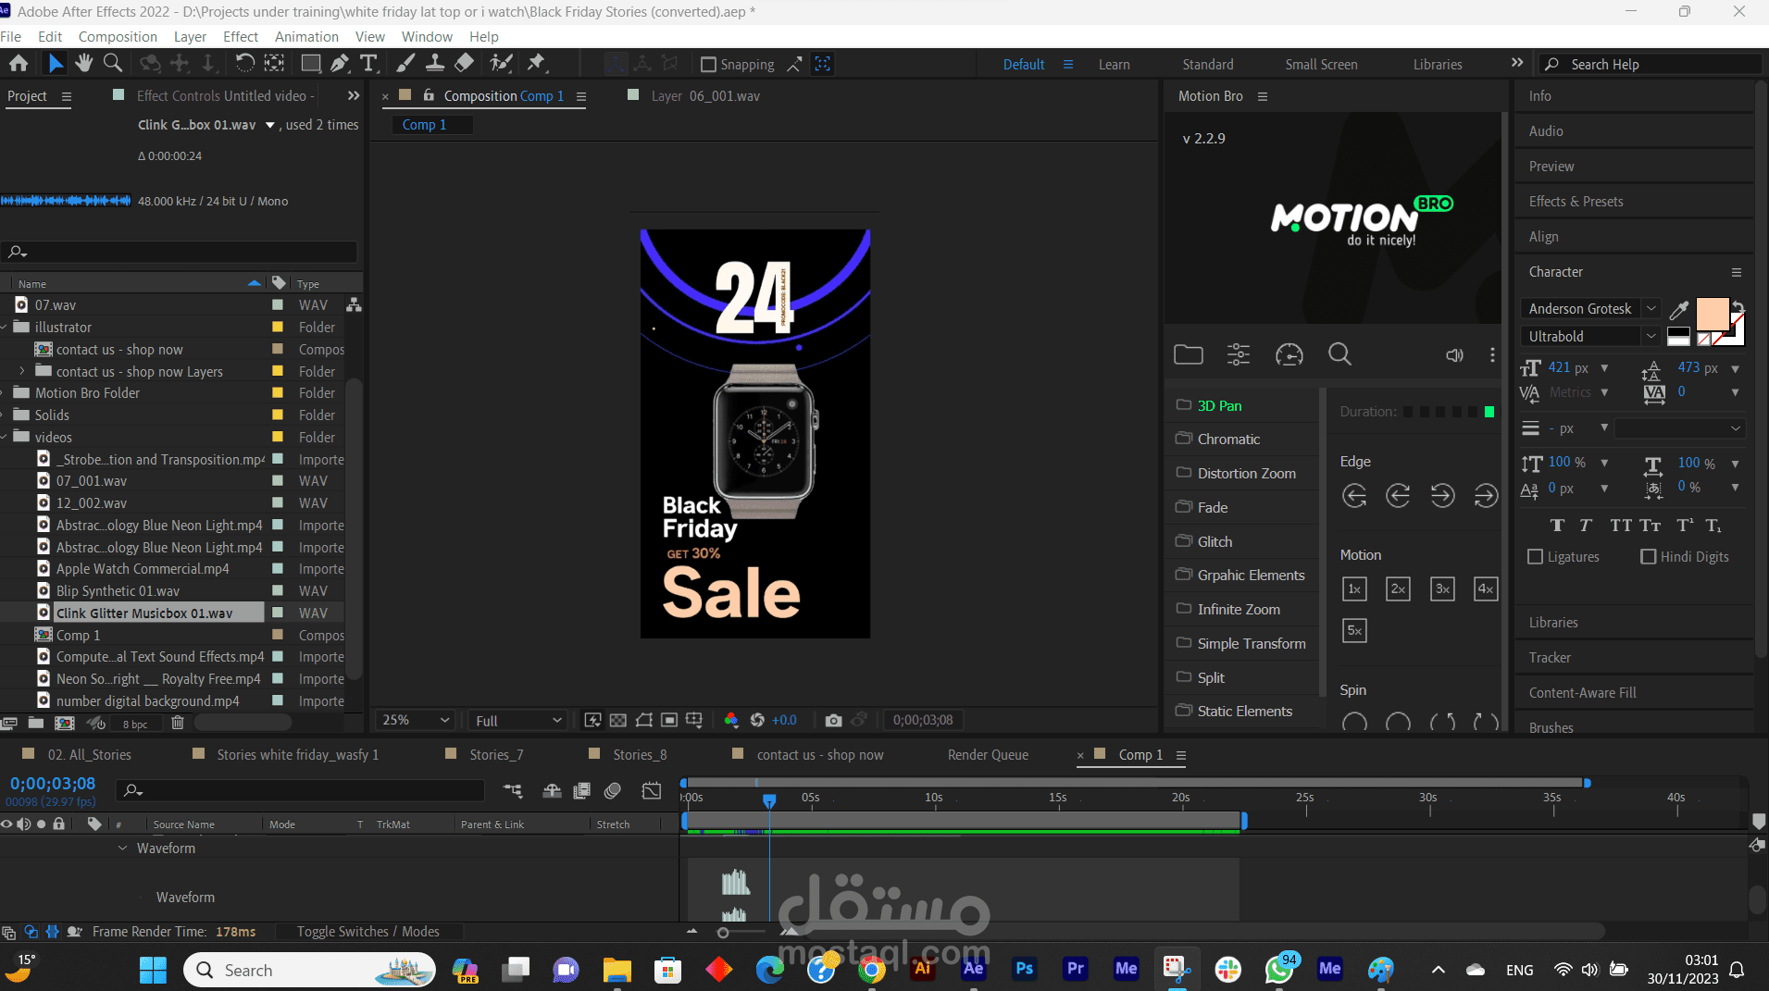Select the Roto Brush tool
This screenshot has width=1769, height=991.
pos(501,63)
